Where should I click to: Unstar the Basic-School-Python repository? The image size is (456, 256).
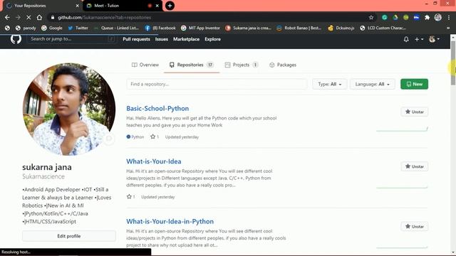(415, 112)
